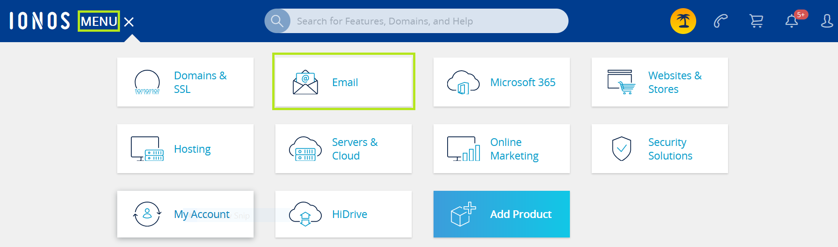Image resolution: width=838 pixels, height=247 pixels.
Task: Open the shopping cart icon
Action: [x=756, y=21]
